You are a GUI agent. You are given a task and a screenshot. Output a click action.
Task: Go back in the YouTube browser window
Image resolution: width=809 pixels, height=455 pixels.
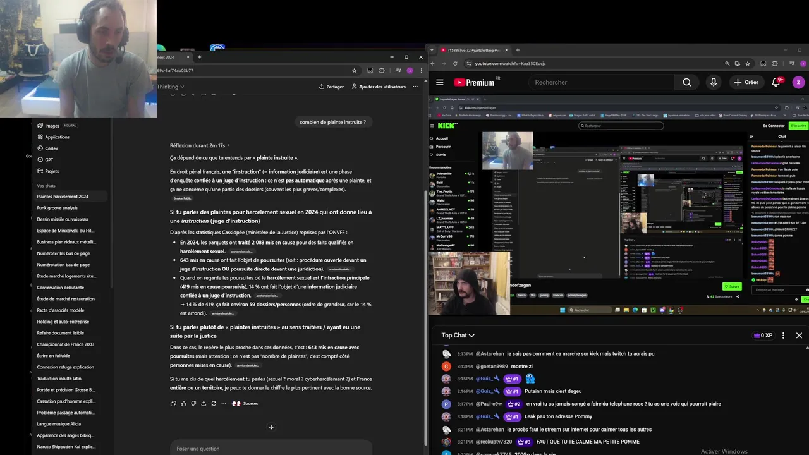433,63
